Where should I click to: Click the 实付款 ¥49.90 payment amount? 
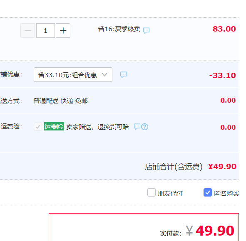210,231
